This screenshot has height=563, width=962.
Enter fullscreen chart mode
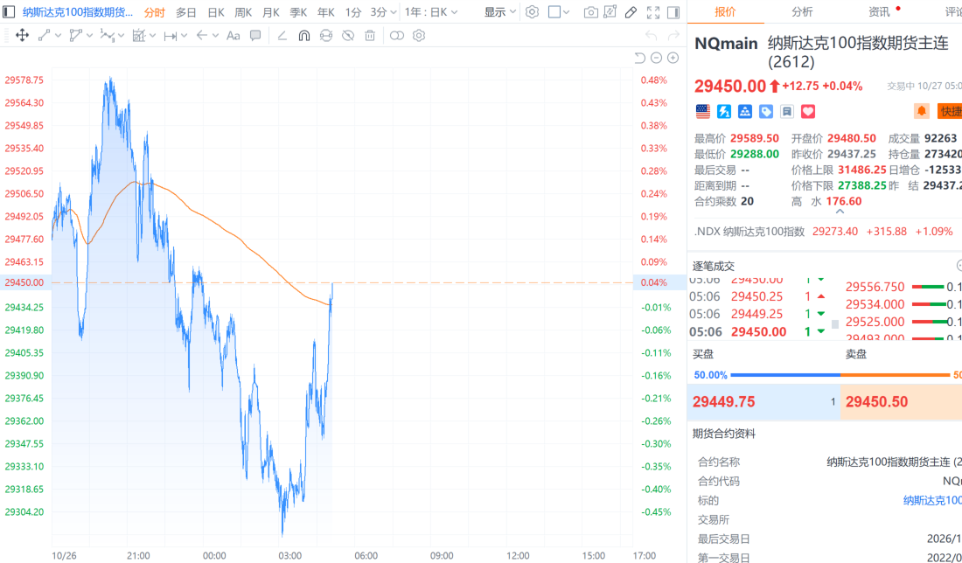tap(652, 12)
